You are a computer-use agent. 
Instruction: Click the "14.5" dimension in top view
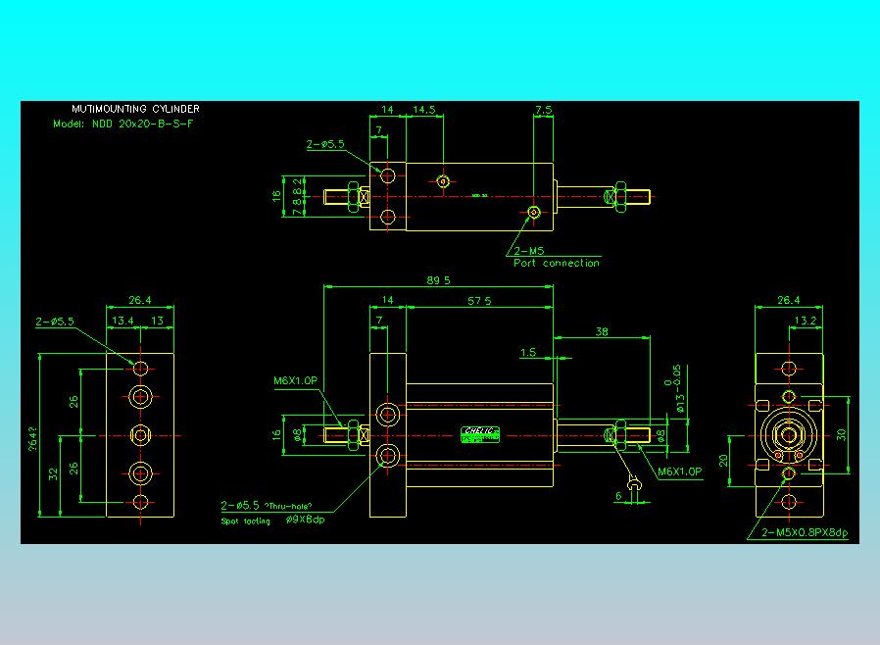[424, 110]
